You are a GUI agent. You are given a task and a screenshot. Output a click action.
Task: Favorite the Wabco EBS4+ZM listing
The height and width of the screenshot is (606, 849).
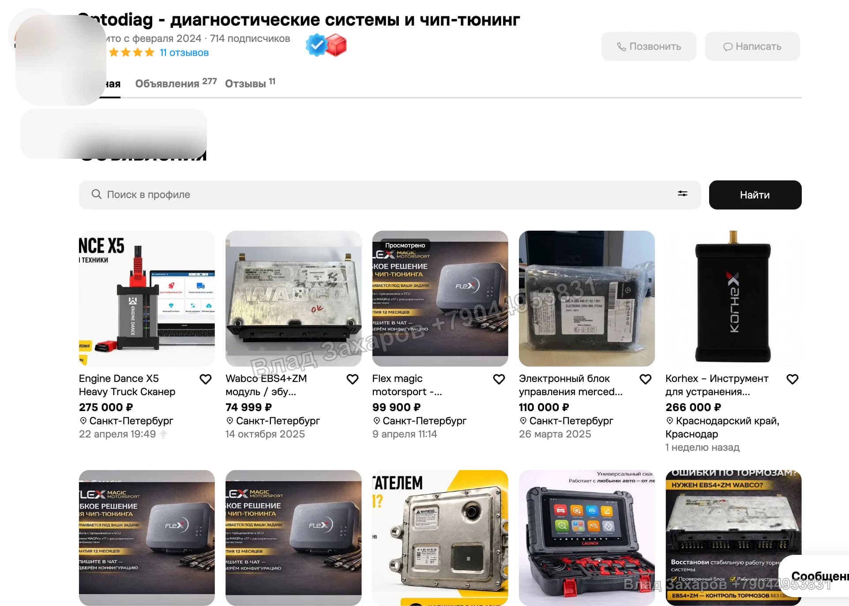352,379
